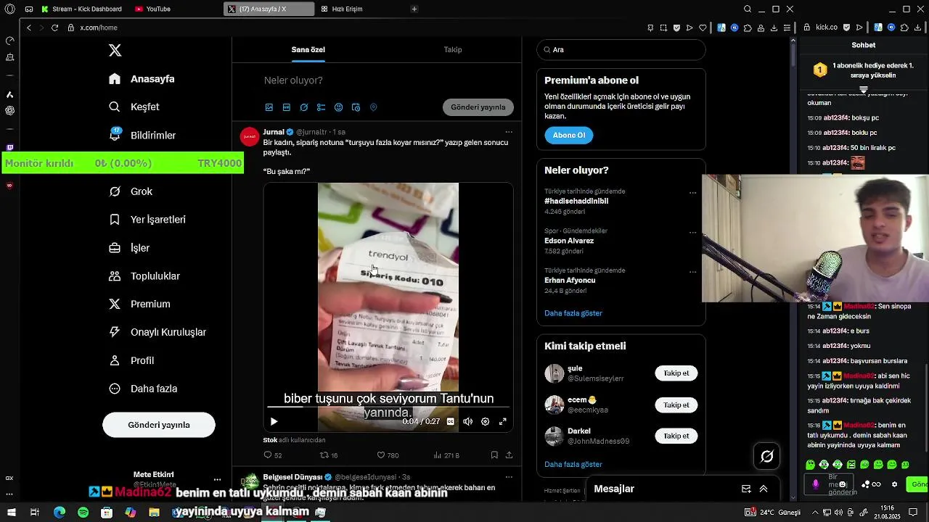The height and width of the screenshot is (522, 929).
Task: Click the large Gönderi yayınla sidebar button
Action: click(x=159, y=425)
